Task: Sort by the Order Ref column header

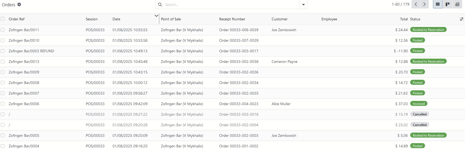Action: tap(16, 19)
